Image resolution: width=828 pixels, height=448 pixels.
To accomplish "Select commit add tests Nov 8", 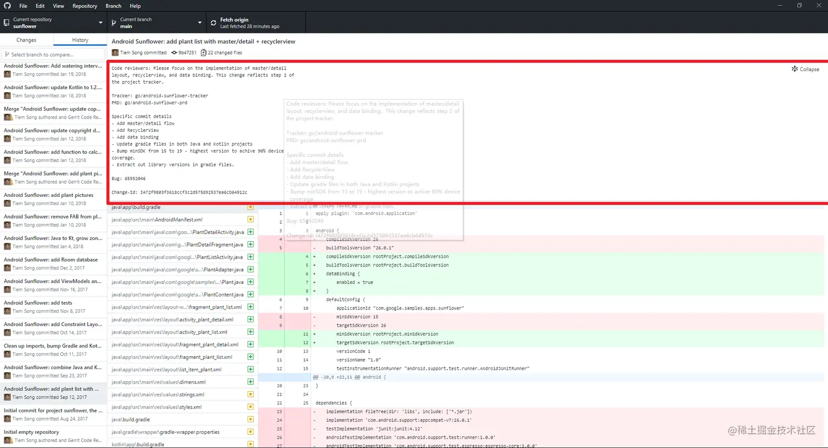I will tap(53, 307).
